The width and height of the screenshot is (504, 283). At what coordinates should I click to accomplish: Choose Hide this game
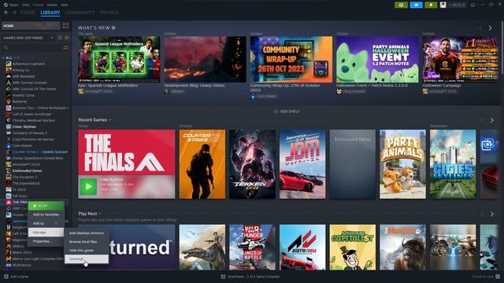87,250
